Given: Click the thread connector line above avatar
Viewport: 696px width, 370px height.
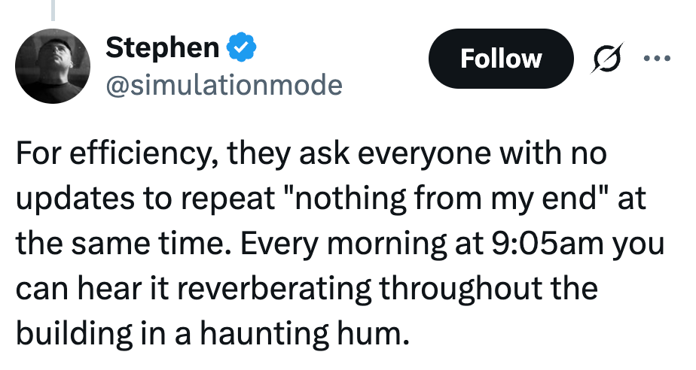Looking at the screenshot, I should [53, 9].
